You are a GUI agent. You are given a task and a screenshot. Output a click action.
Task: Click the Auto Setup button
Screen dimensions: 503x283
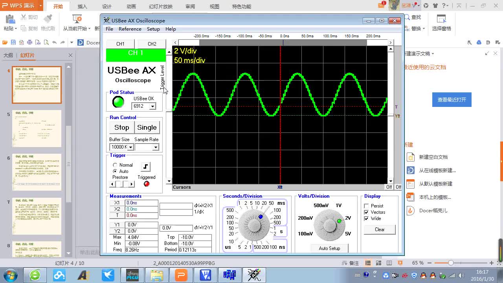coord(329,248)
